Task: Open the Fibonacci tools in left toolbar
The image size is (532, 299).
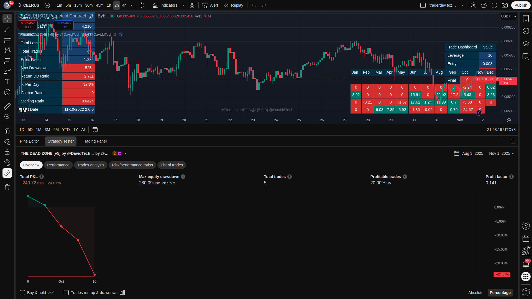Action: tap(7, 40)
